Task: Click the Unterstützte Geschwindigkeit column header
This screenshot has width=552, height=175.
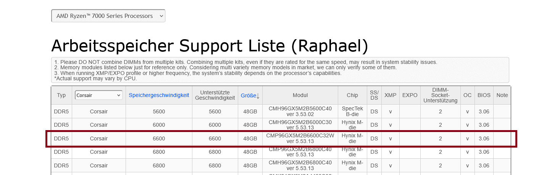Action: 215,95
